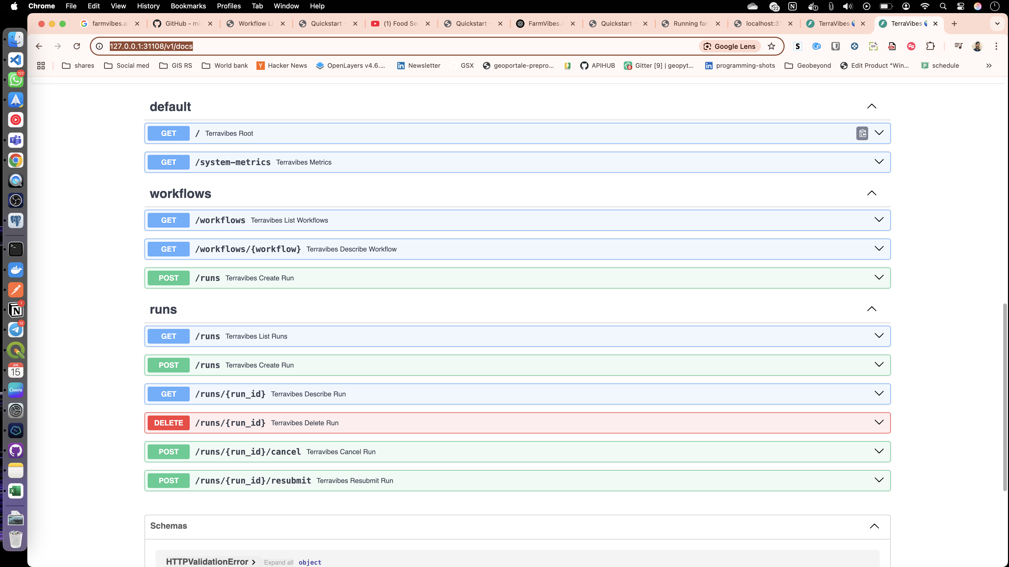Viewport: 1009px width, 567px height.
Task: Launch Docker Desktop from Dock
Action: pos(16,270)
